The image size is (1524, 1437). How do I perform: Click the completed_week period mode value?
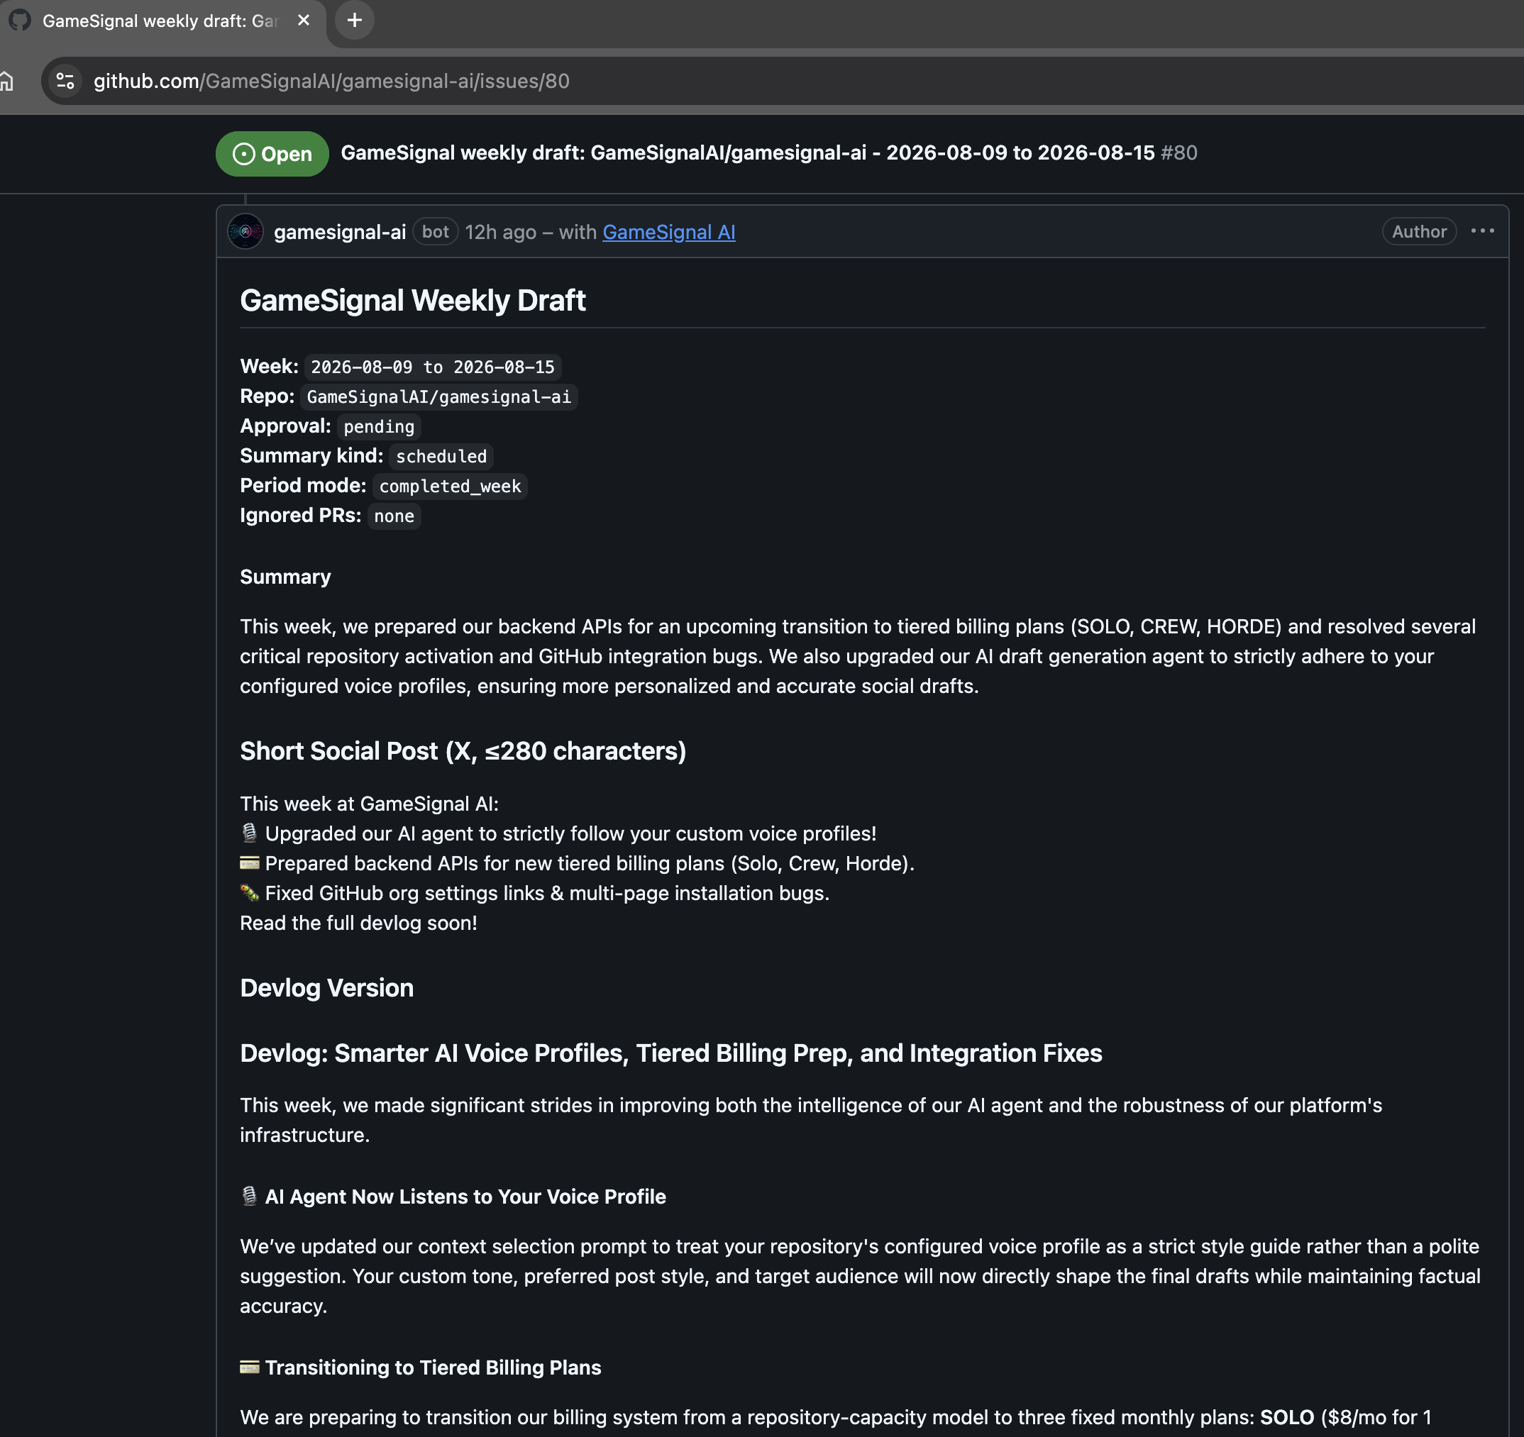[x=450, y=487]
